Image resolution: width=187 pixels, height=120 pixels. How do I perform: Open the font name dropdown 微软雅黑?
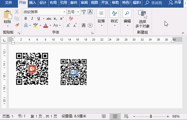64,12
